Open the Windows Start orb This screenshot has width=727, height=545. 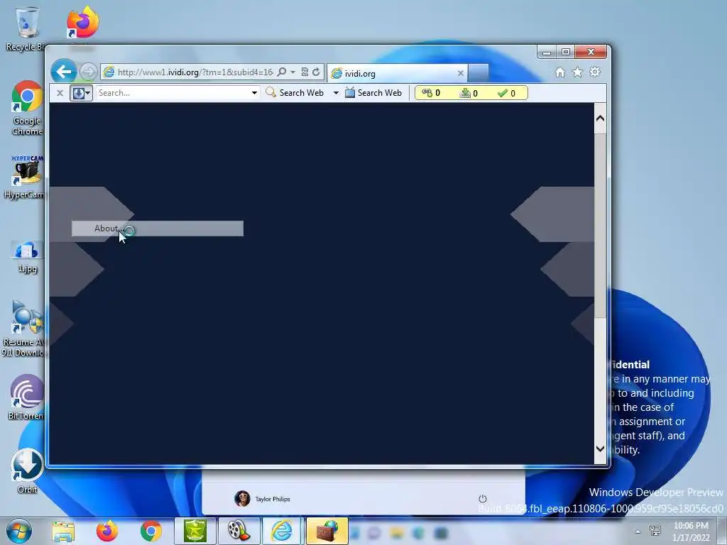[x=19, y=531]
